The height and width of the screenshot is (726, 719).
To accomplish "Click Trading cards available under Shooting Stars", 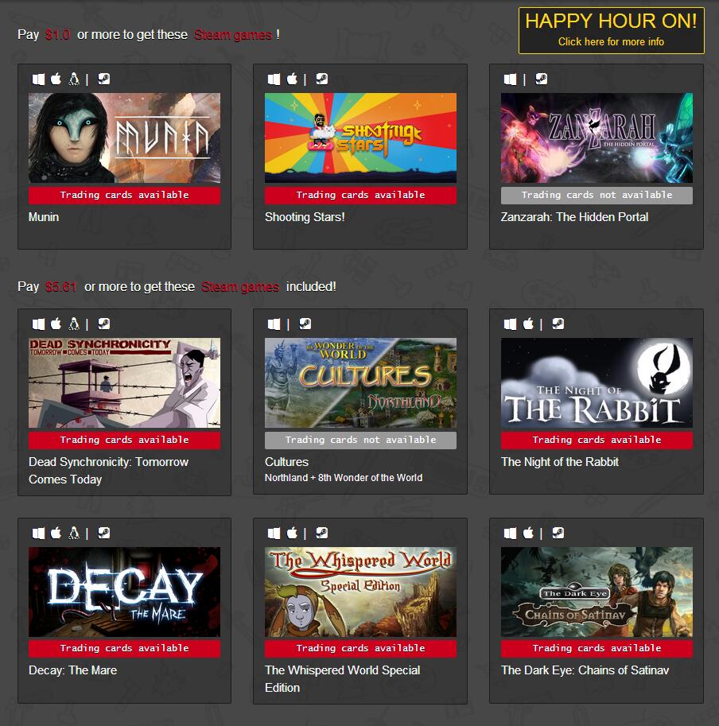I will [360, 196].
